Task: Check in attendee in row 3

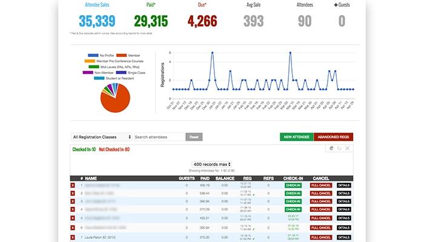Action: click(293, 201)
